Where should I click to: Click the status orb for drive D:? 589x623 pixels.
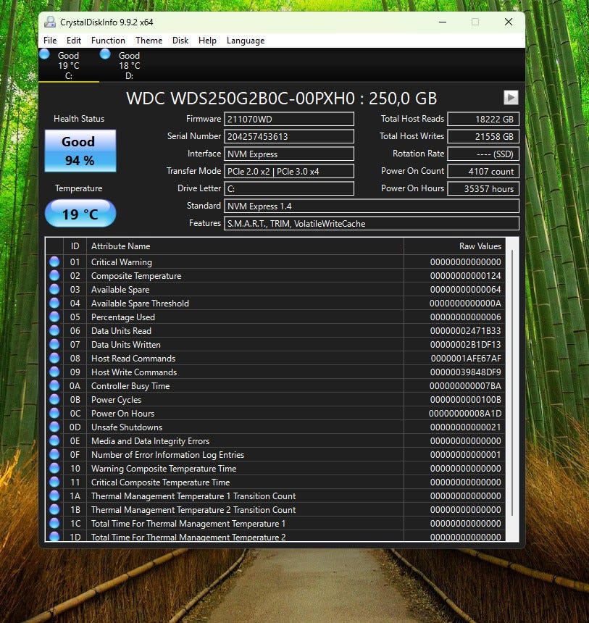[105, 54]
